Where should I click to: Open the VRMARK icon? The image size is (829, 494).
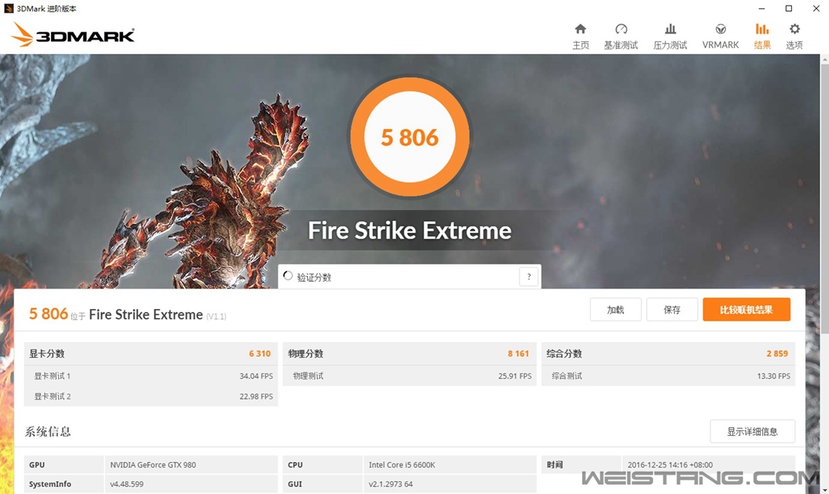pos(721,29)
